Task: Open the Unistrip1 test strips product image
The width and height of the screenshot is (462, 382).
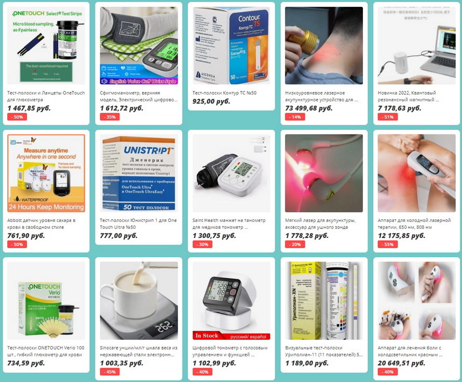Action: coord(139,173)
